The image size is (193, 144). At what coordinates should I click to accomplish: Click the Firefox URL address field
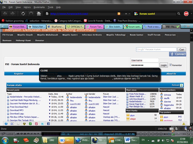pos(83,14)
